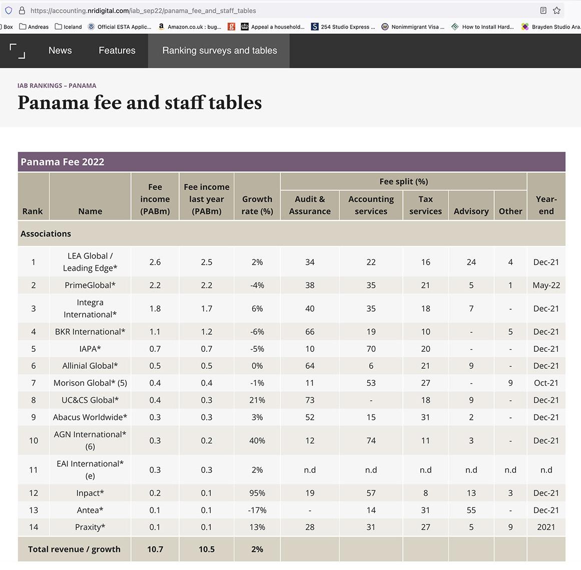Screen dimensions: 581x570
Task: Click total last year value 10.5
Action: point(206,549)
